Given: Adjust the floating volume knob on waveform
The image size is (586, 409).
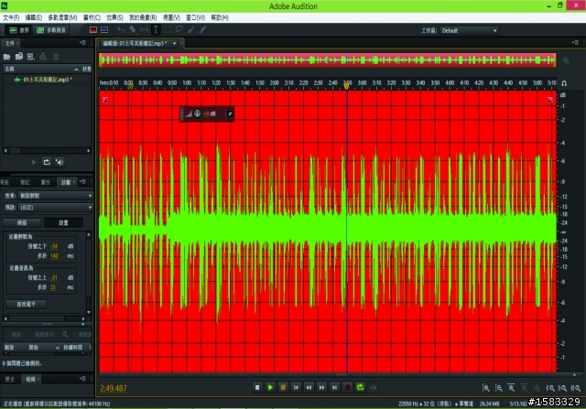Looking at the screenshot, I should [x=199, y=113].
